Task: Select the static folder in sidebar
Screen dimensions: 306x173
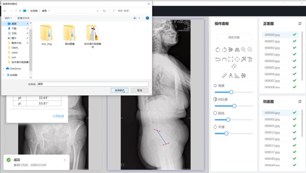Action: coord(15,53)
